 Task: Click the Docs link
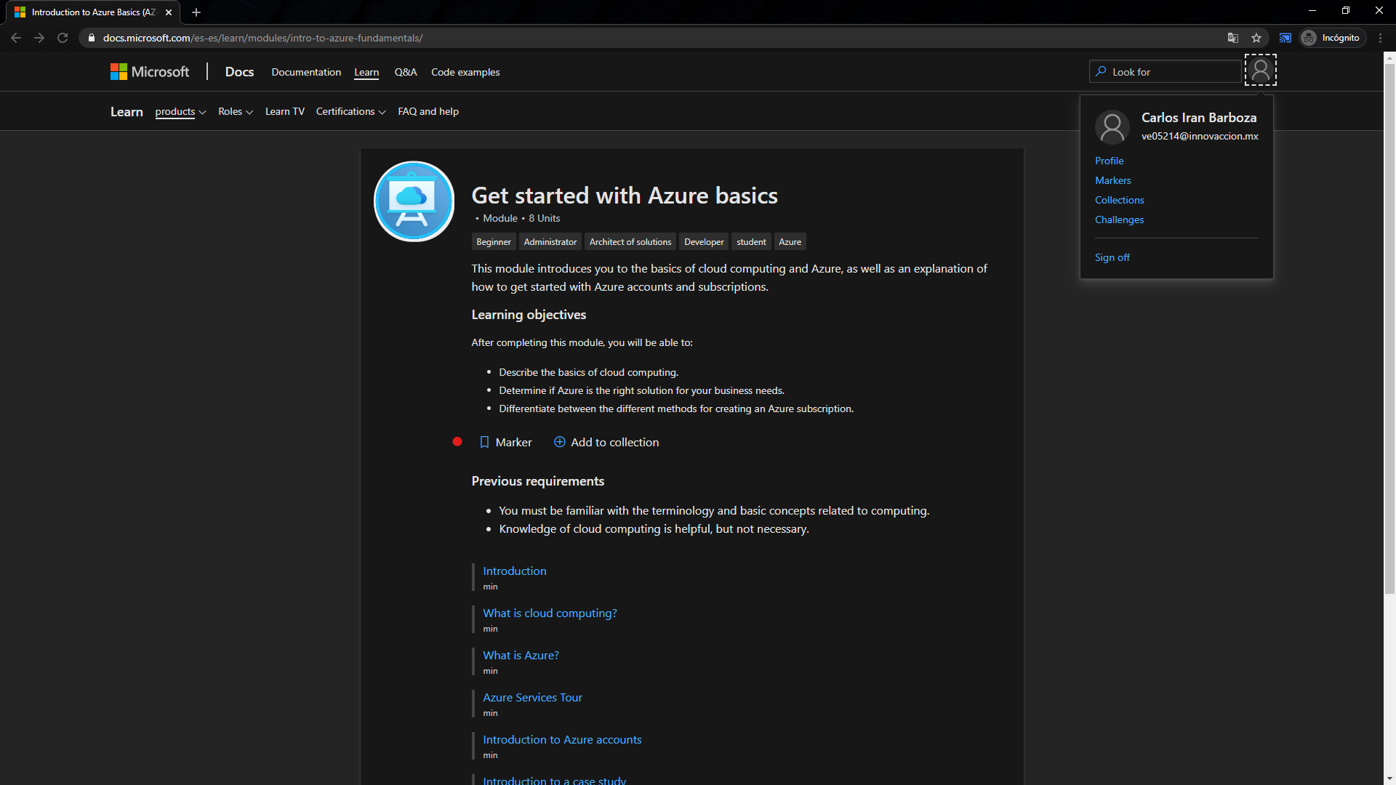pyautogui.click(x=239, y=71)
